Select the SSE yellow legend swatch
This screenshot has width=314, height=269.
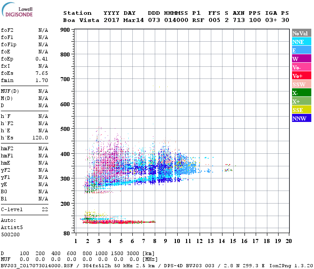(x=301, y=110)
